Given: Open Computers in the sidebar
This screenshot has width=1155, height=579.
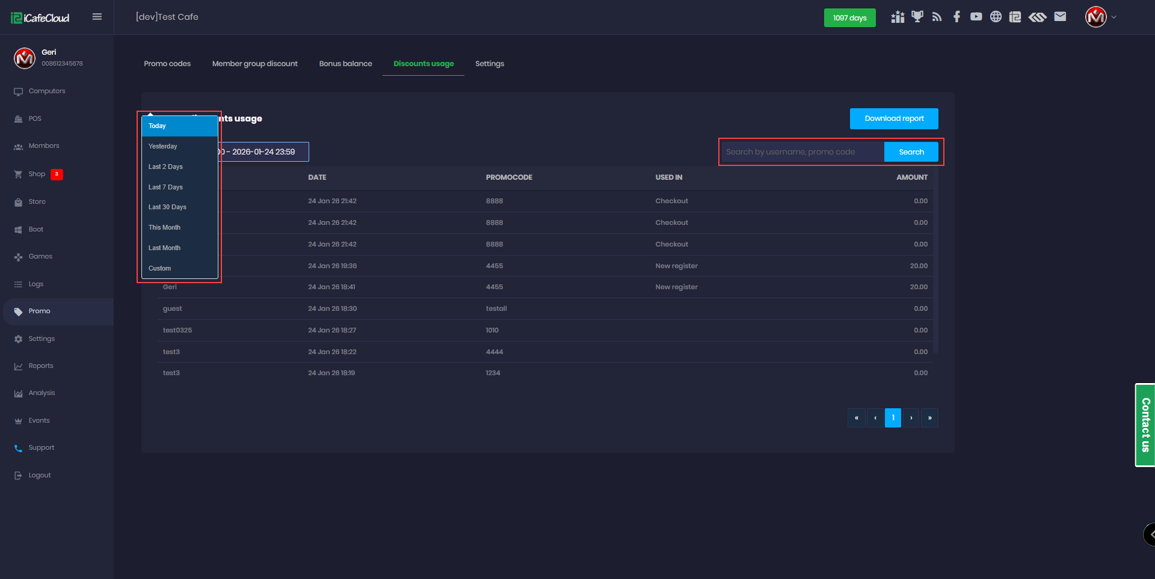Looking at the screenshot, I should point(47,91).
